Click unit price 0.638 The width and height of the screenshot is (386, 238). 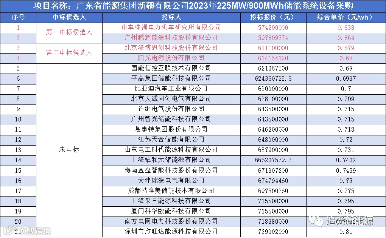(x=346, y=28)
